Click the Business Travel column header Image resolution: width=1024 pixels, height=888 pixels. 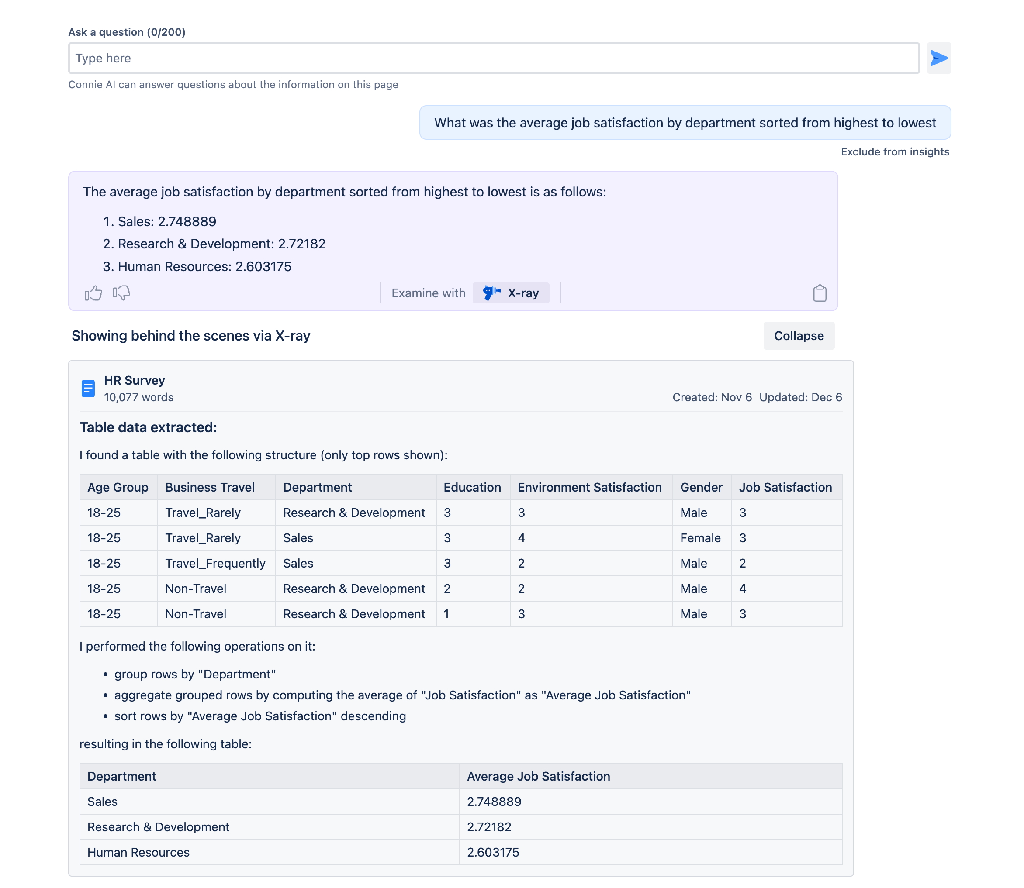pos(210,487)
